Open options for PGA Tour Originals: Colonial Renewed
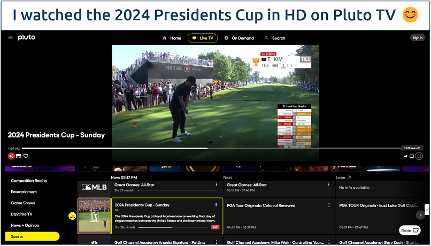 [x=329, y=205]
